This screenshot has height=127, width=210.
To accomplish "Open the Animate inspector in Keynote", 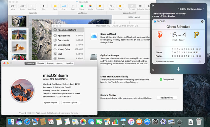I will pos(140,6).
